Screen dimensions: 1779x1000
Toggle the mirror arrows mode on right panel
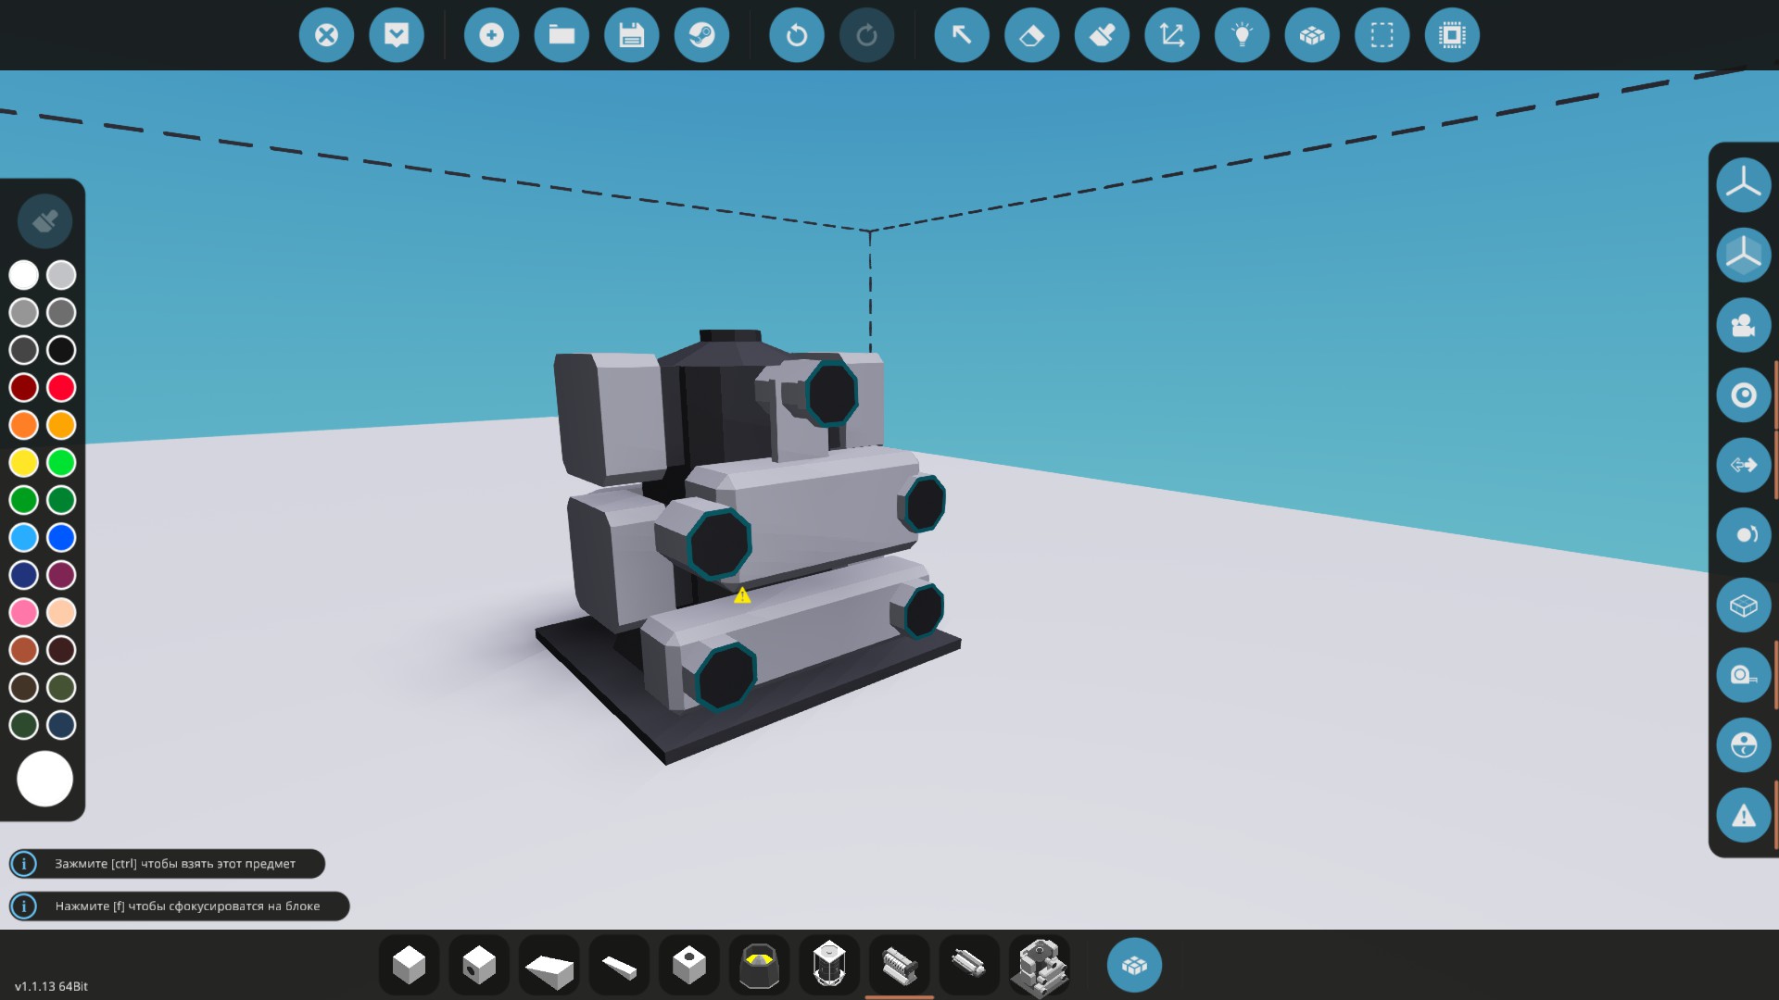coord(1743,465)
